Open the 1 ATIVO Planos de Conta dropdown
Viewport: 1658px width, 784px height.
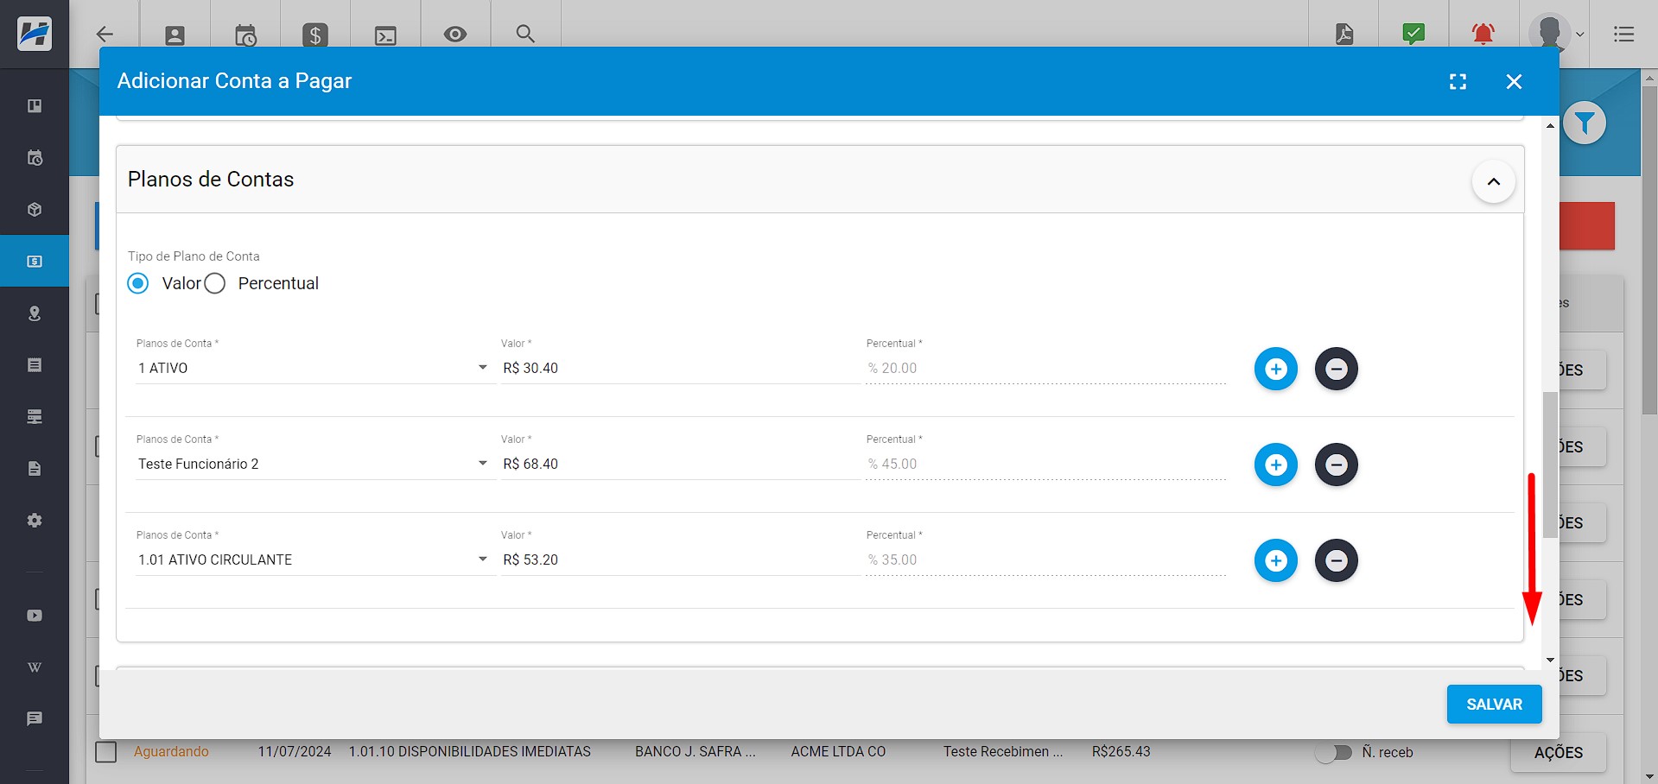(x=482, y=368)
